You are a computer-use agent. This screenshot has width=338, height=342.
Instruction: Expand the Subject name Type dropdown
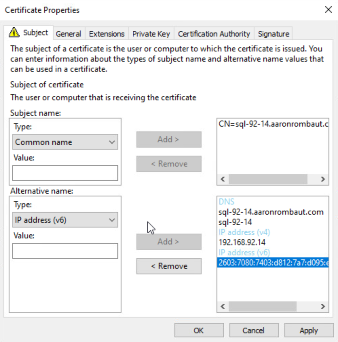65,142
